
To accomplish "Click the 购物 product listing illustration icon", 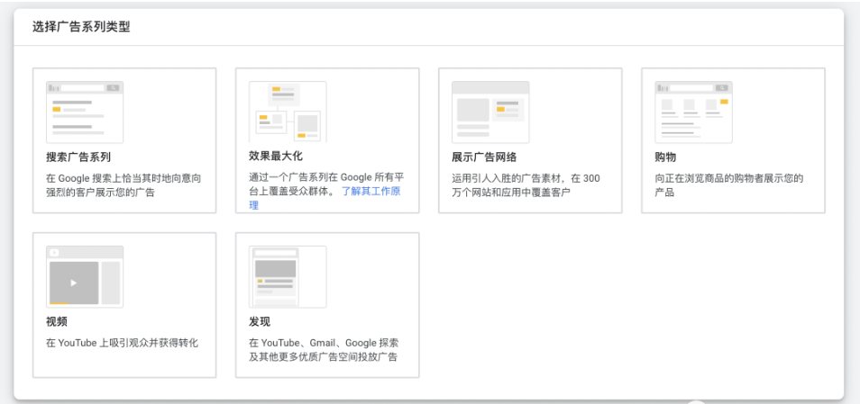I will [693, 112].
